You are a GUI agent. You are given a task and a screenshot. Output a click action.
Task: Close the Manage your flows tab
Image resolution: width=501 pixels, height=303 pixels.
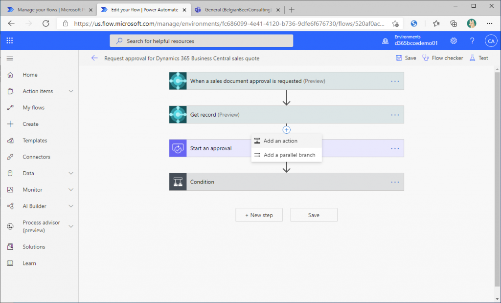pyautogui.click(x=91, y=10)
